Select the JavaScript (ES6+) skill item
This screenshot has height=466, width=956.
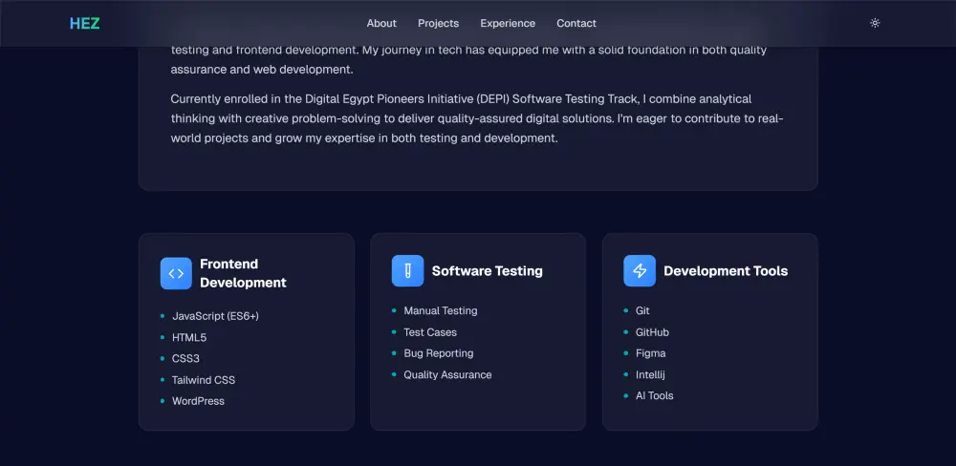tap(215, 316)
